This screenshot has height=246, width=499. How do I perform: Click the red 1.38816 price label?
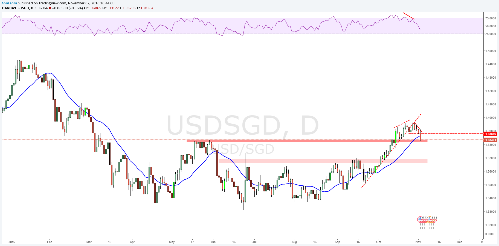(491, 134)
